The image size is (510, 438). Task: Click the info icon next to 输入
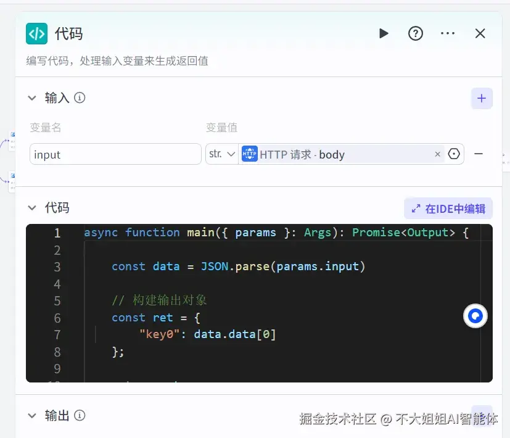coord(80,97)
